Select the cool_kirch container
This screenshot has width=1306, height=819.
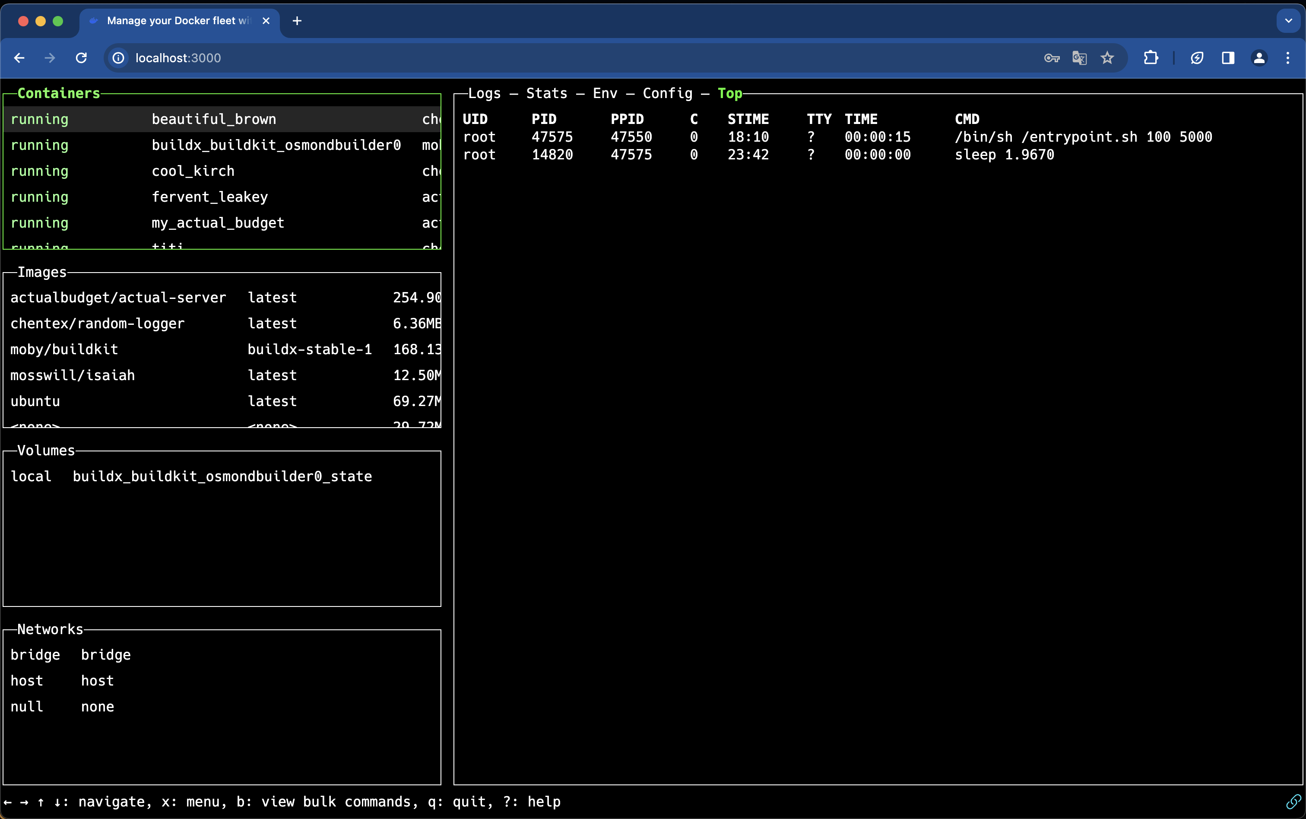tap(193, 171)
